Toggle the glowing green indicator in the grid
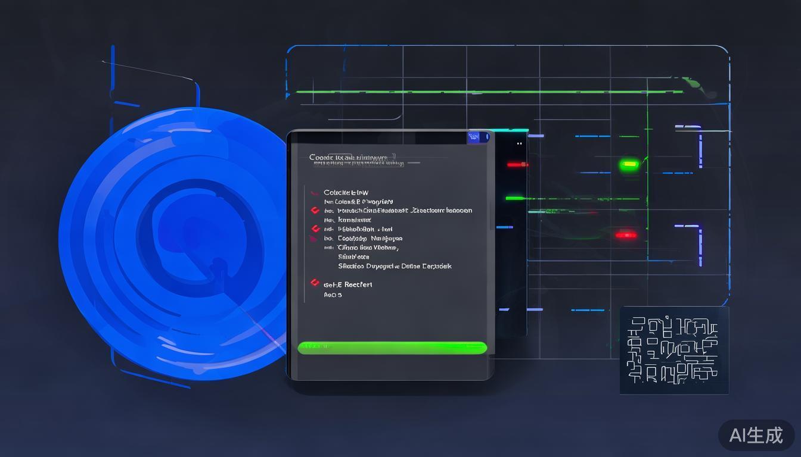 pyautogui.click(x=628, y=164)
